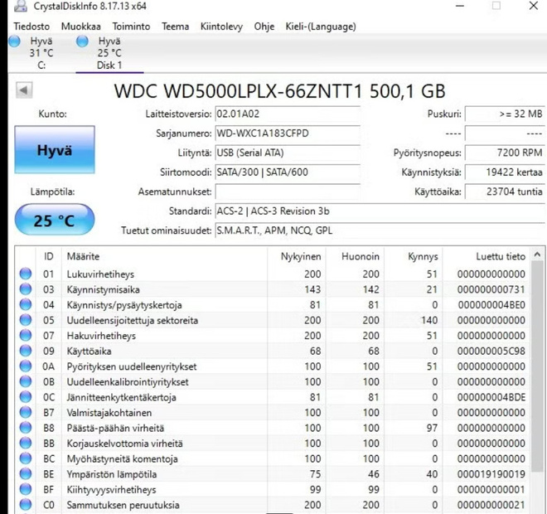Screen dimensions: 547x514
Task: Go to previous disk with left arrow
Action: coord(24,90)
